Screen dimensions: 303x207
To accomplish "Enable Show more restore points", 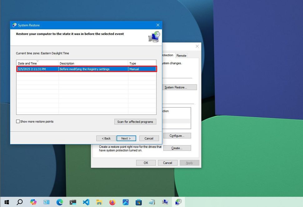I will coord(18,121).
